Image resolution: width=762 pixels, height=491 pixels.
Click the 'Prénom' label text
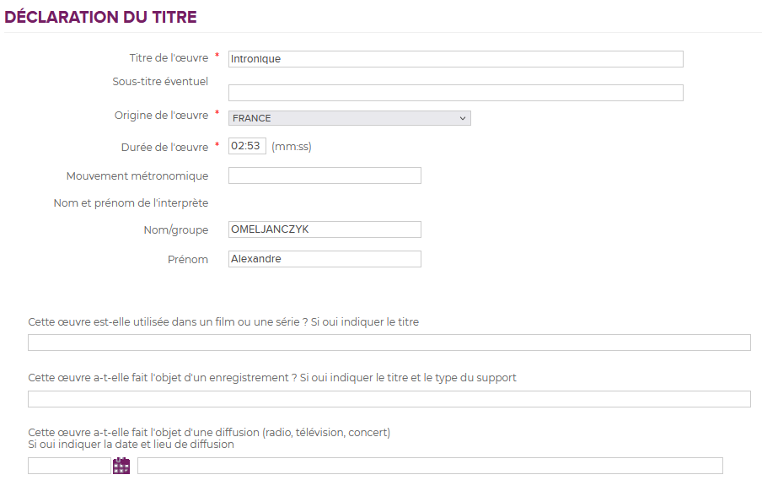tap(188, 259)
